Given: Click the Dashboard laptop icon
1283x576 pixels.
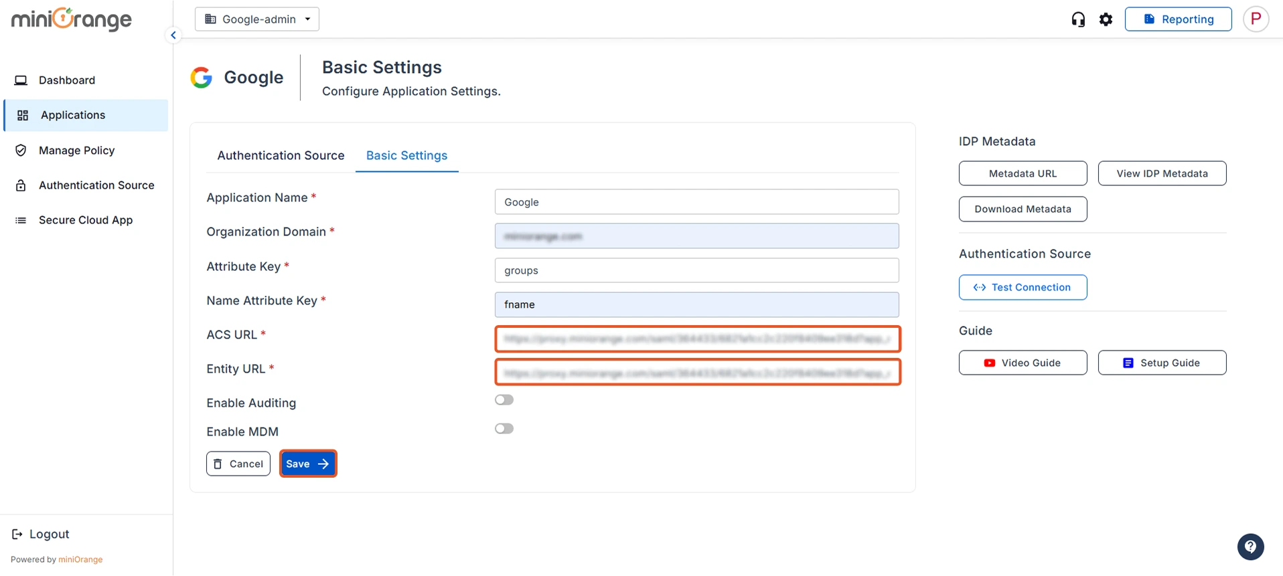Looking at the screenshot, I should (21, 80).
